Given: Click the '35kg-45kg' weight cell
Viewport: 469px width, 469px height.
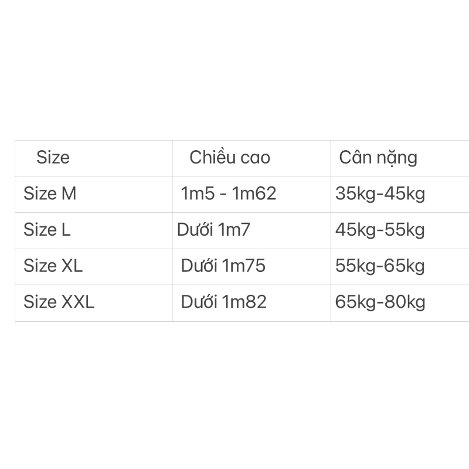Looking at the screenshot, I should click(x=380, y=193).
